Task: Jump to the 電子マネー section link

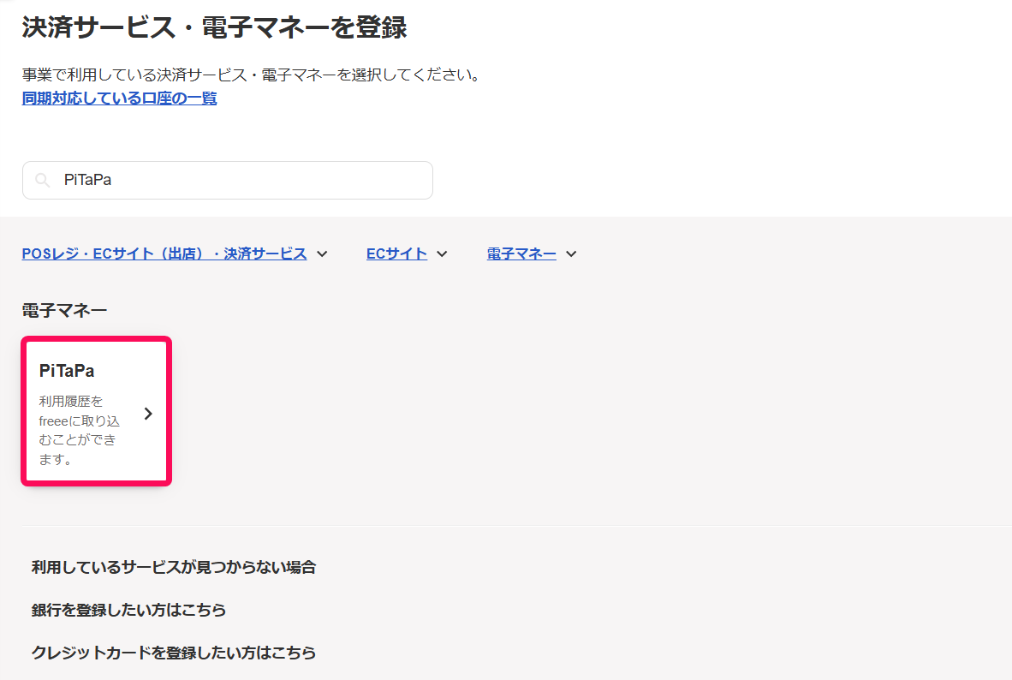Action: (x=521, y=254)
